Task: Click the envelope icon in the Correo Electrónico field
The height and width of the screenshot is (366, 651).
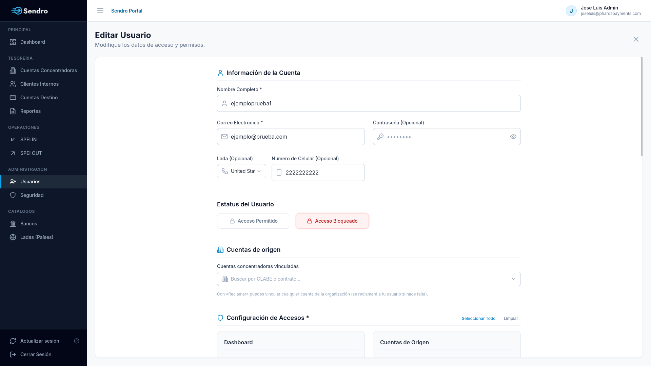Action: [x=224, y=137]
